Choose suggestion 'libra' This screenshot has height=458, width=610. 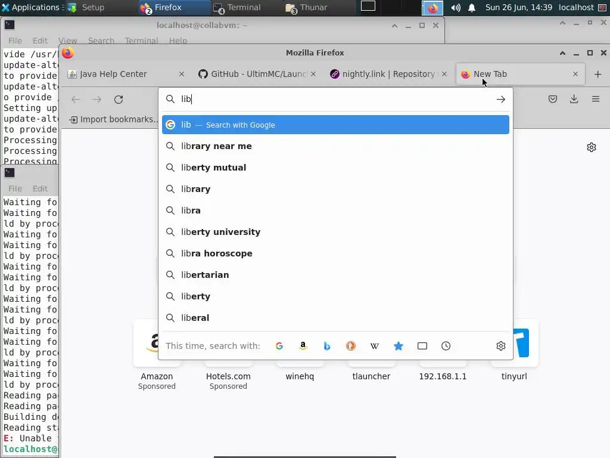(x=335, y=211)
